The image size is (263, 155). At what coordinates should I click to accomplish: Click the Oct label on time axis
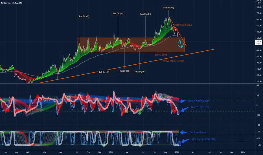[x=27, y=152]
